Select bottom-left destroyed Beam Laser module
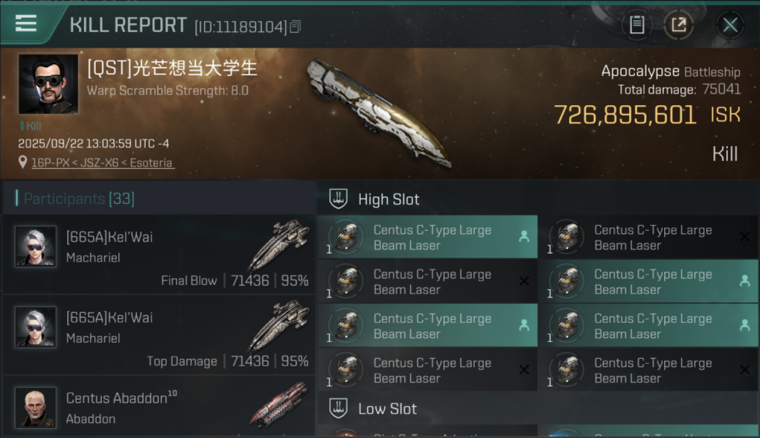 click(427, 370)
